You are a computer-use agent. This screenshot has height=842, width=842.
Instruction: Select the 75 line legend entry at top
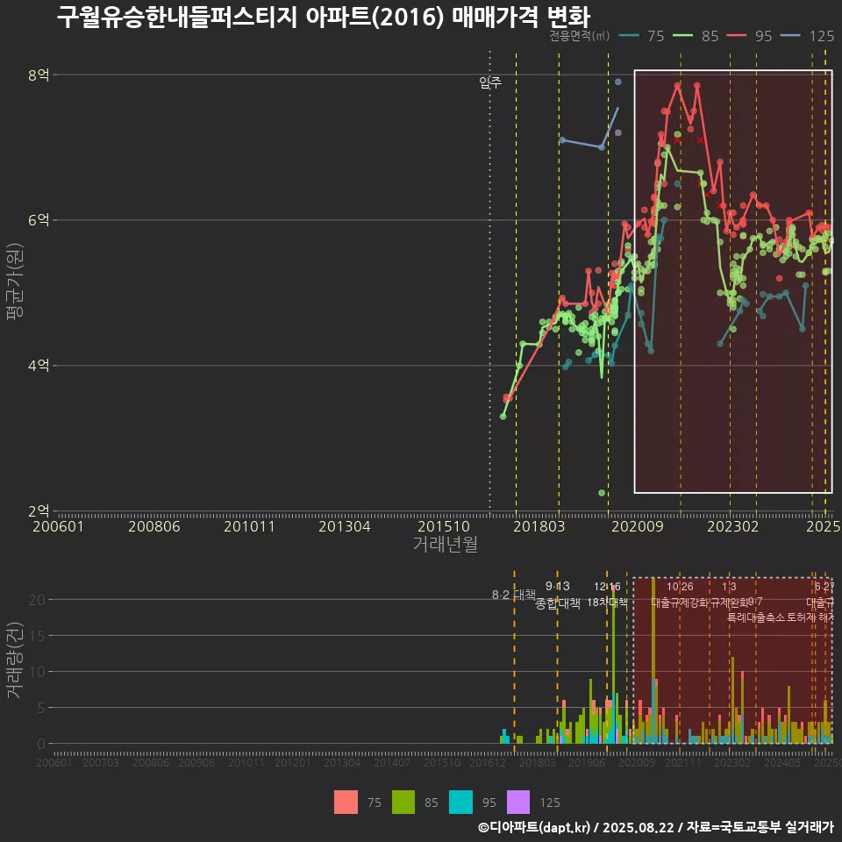[x=642, y=36]
